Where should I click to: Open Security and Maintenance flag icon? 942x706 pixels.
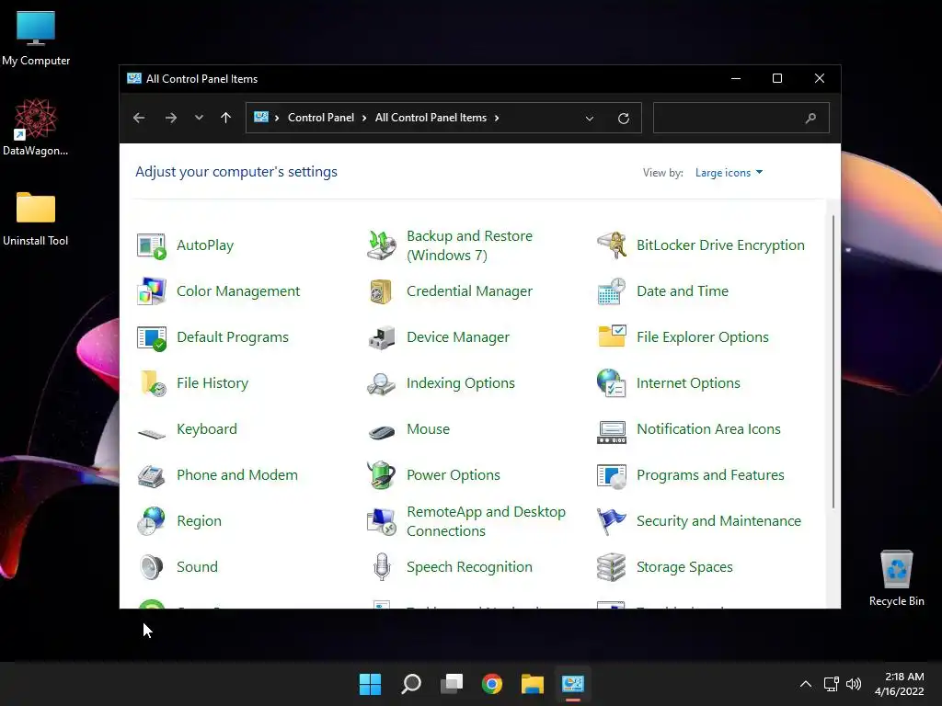coord(612,520)
